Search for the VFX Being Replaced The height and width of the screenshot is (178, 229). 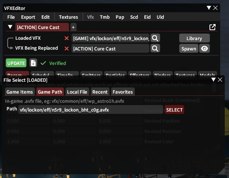tap(155, 49)
